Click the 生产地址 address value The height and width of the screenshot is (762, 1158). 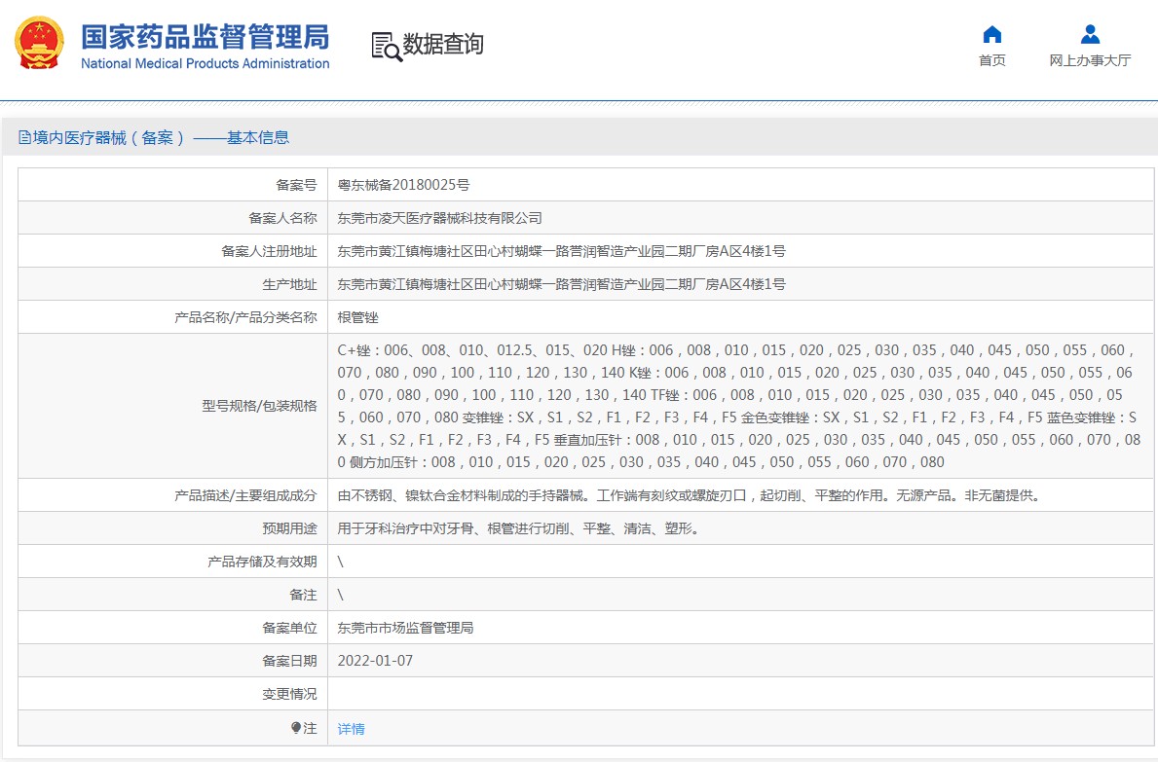click(x=561, y=285)
